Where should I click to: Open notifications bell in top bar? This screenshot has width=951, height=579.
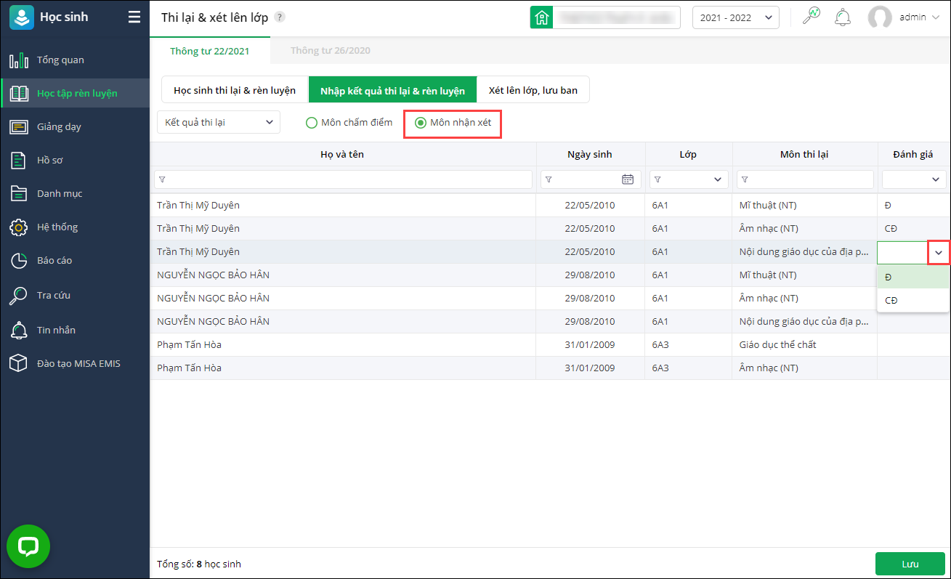[x=843, y=17]
